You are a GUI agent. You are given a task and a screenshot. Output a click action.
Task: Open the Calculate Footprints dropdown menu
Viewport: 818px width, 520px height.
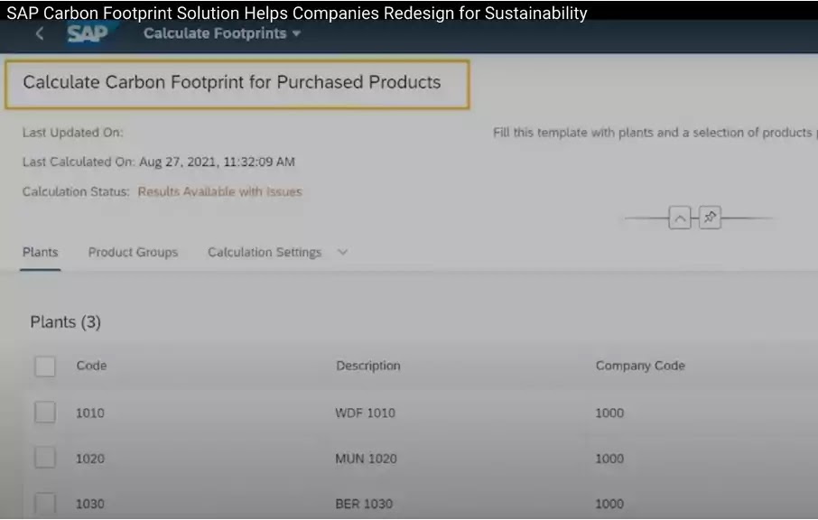(x=222, y=33)
